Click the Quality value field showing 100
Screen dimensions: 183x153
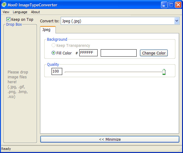[57, 71]
